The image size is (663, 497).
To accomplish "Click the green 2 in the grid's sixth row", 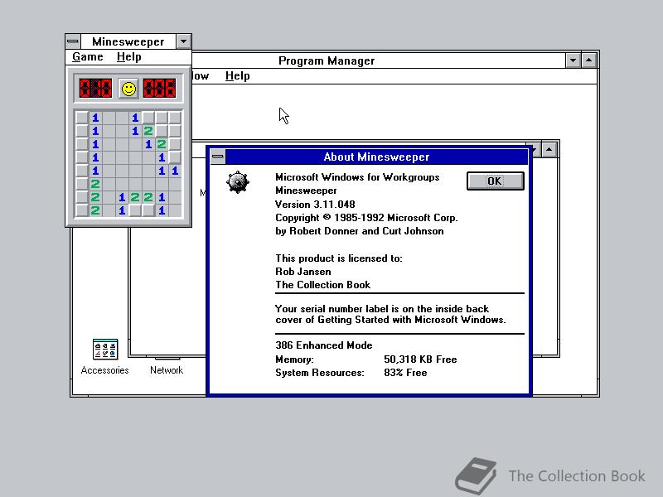I will (x=95, y=184).
